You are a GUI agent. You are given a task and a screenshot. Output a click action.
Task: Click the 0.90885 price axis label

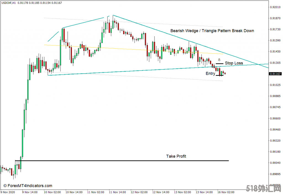pos(275,96)
